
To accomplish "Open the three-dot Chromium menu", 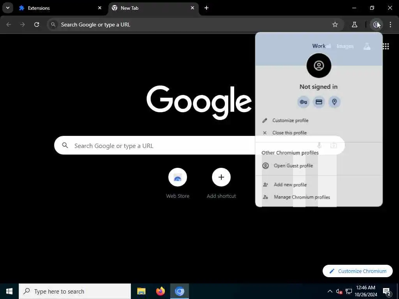I will [x=390, y=25].
